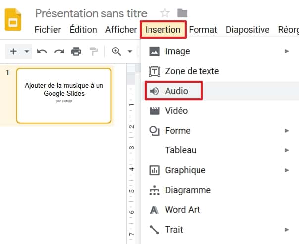Click the zoom magnifier icon
The height and width of the screenshot is (244, 299).
pos(116,51)
